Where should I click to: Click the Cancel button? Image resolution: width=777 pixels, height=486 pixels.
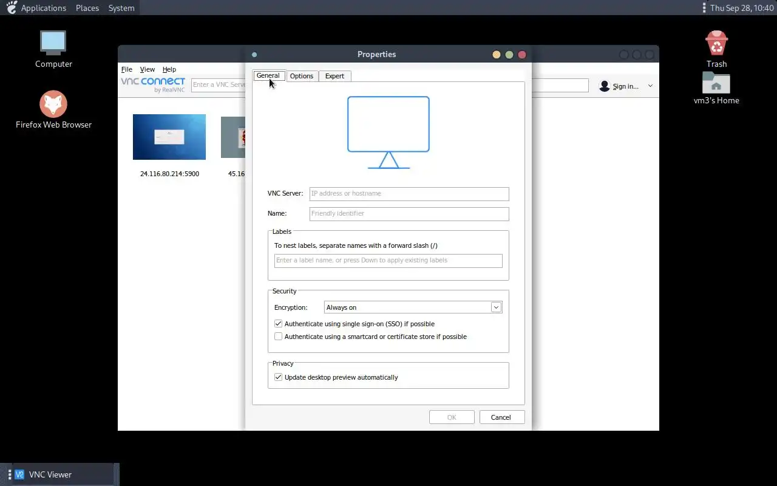pos(501,417)
